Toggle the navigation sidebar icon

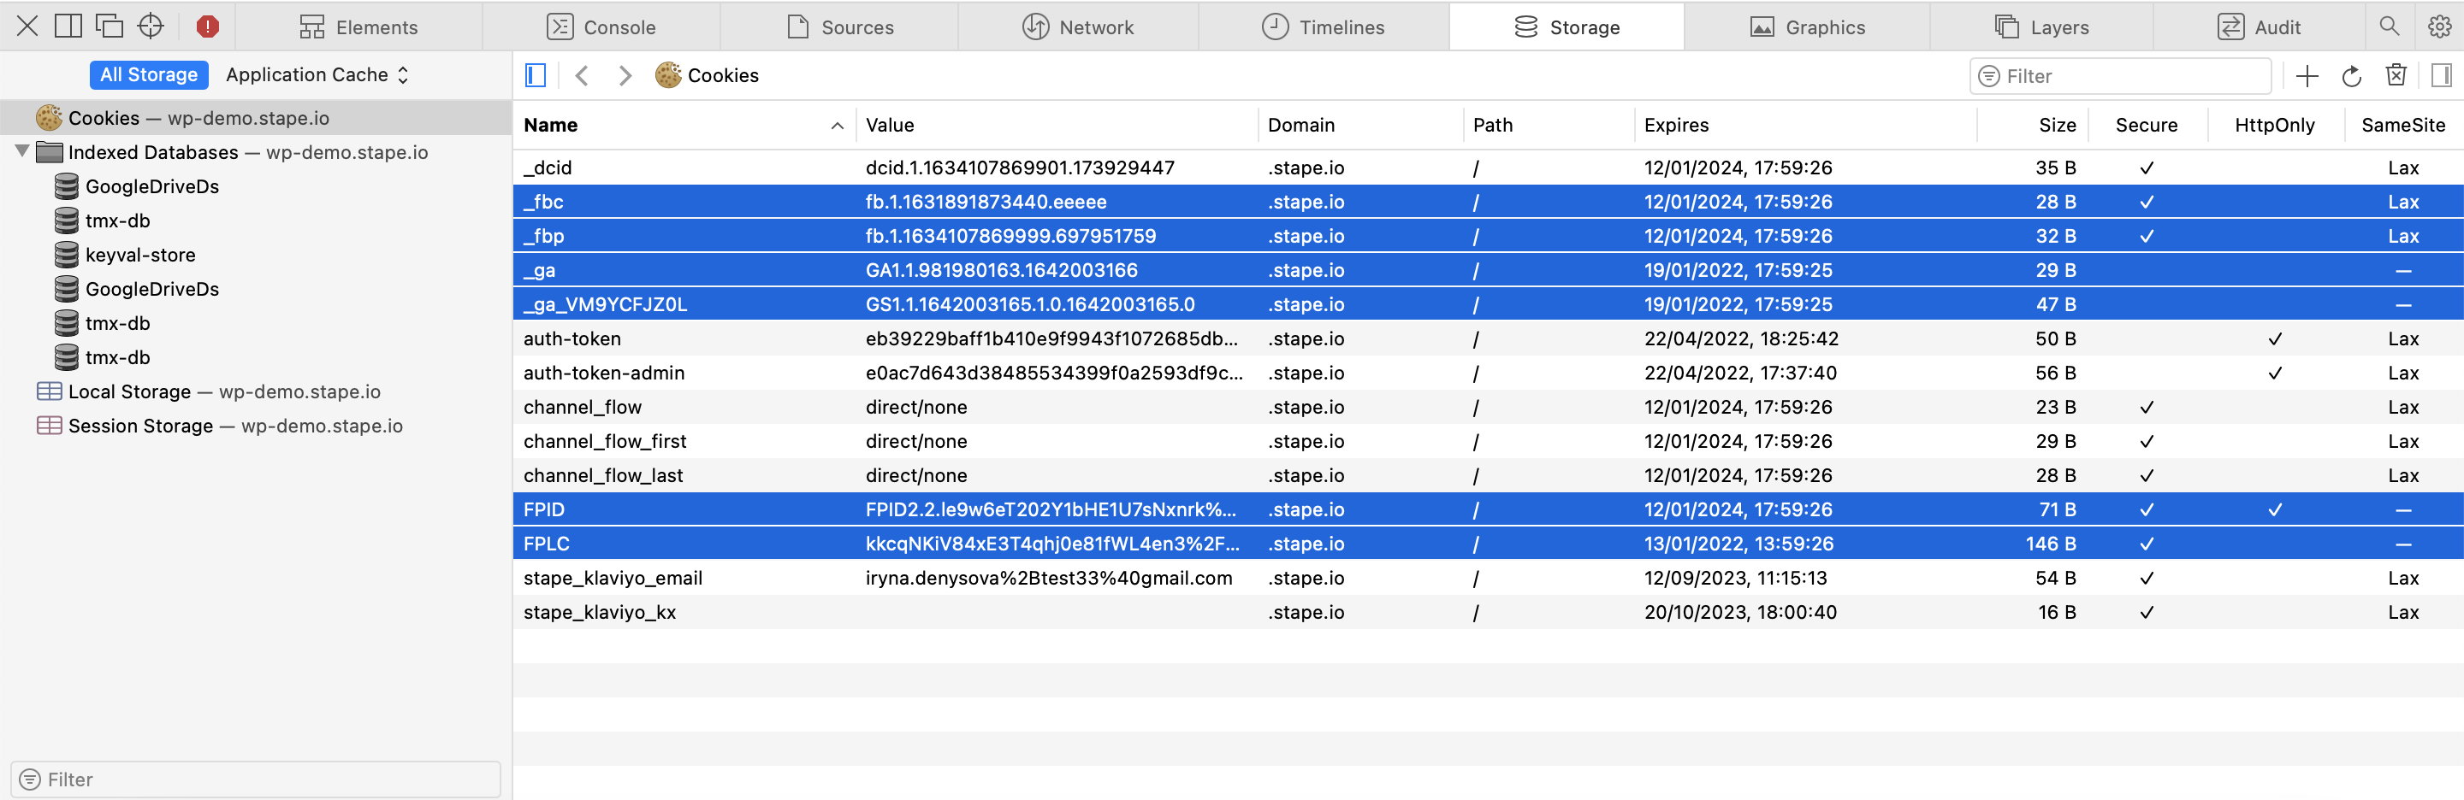(x=536, y=74)
